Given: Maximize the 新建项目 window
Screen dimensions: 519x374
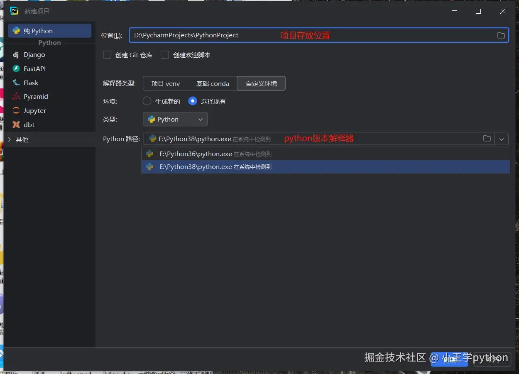Looking at the screenshot, I should coord(478,11).
